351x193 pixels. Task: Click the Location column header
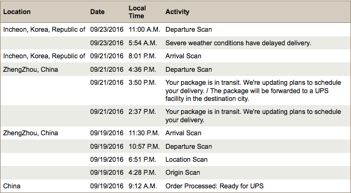click(17, 11)
